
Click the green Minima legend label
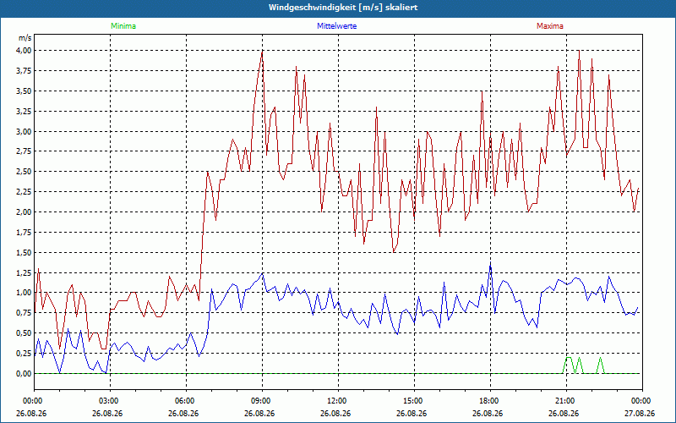point(123,26)
